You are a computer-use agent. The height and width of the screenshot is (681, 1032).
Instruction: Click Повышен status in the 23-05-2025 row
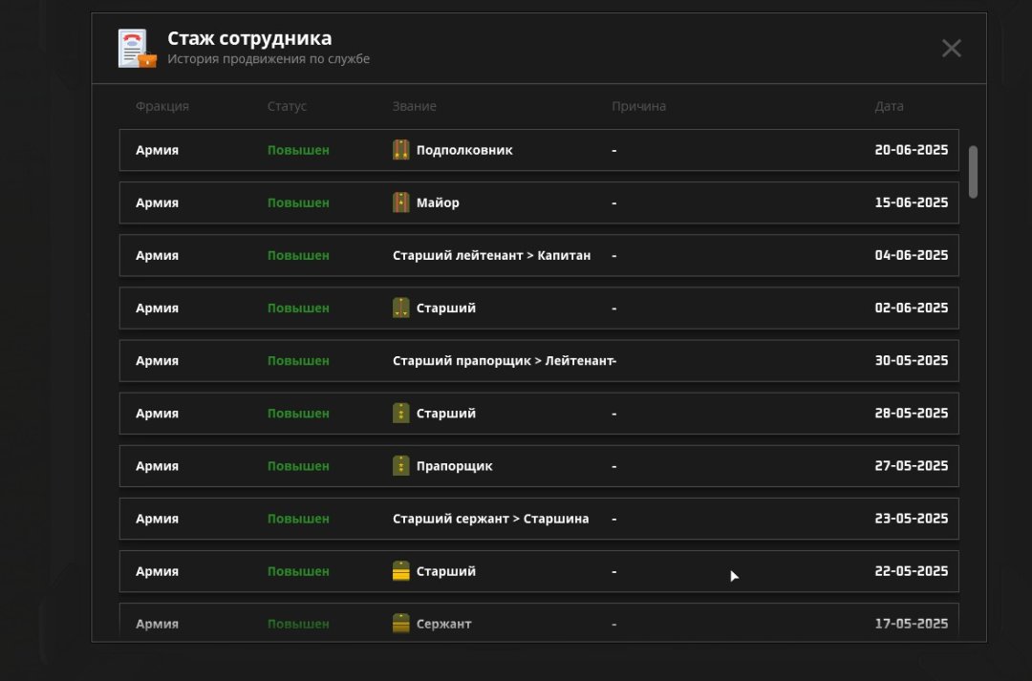298,519
